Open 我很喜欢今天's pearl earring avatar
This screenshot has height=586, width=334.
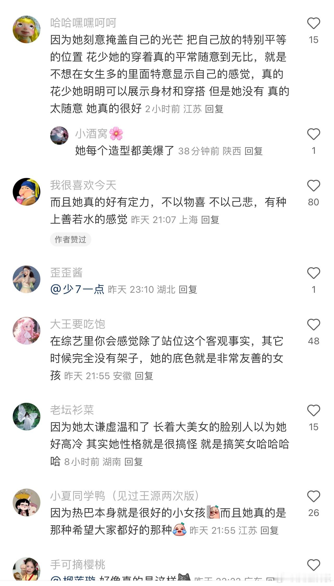pos(27,192)
